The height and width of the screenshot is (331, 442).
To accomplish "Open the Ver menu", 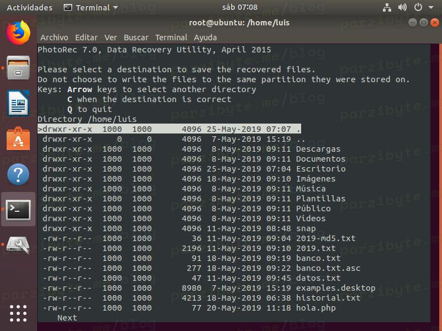I will tap(110, 38).
